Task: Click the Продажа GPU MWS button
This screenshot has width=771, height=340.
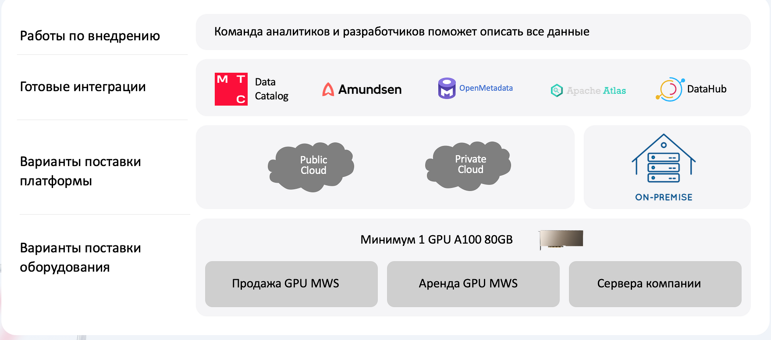Action: tap(291, 284)
